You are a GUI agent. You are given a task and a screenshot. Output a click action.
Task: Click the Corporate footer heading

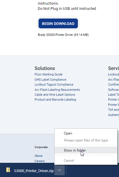pyautogui.click(x=41, y=147)
